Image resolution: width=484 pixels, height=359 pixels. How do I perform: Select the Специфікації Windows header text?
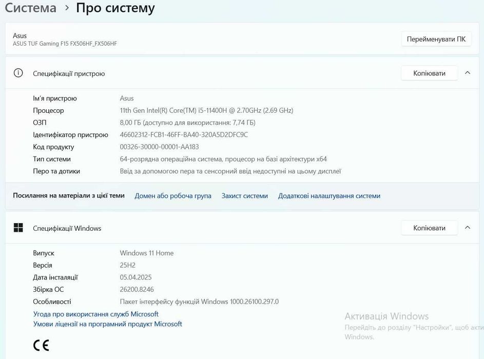tap(67, 228)
